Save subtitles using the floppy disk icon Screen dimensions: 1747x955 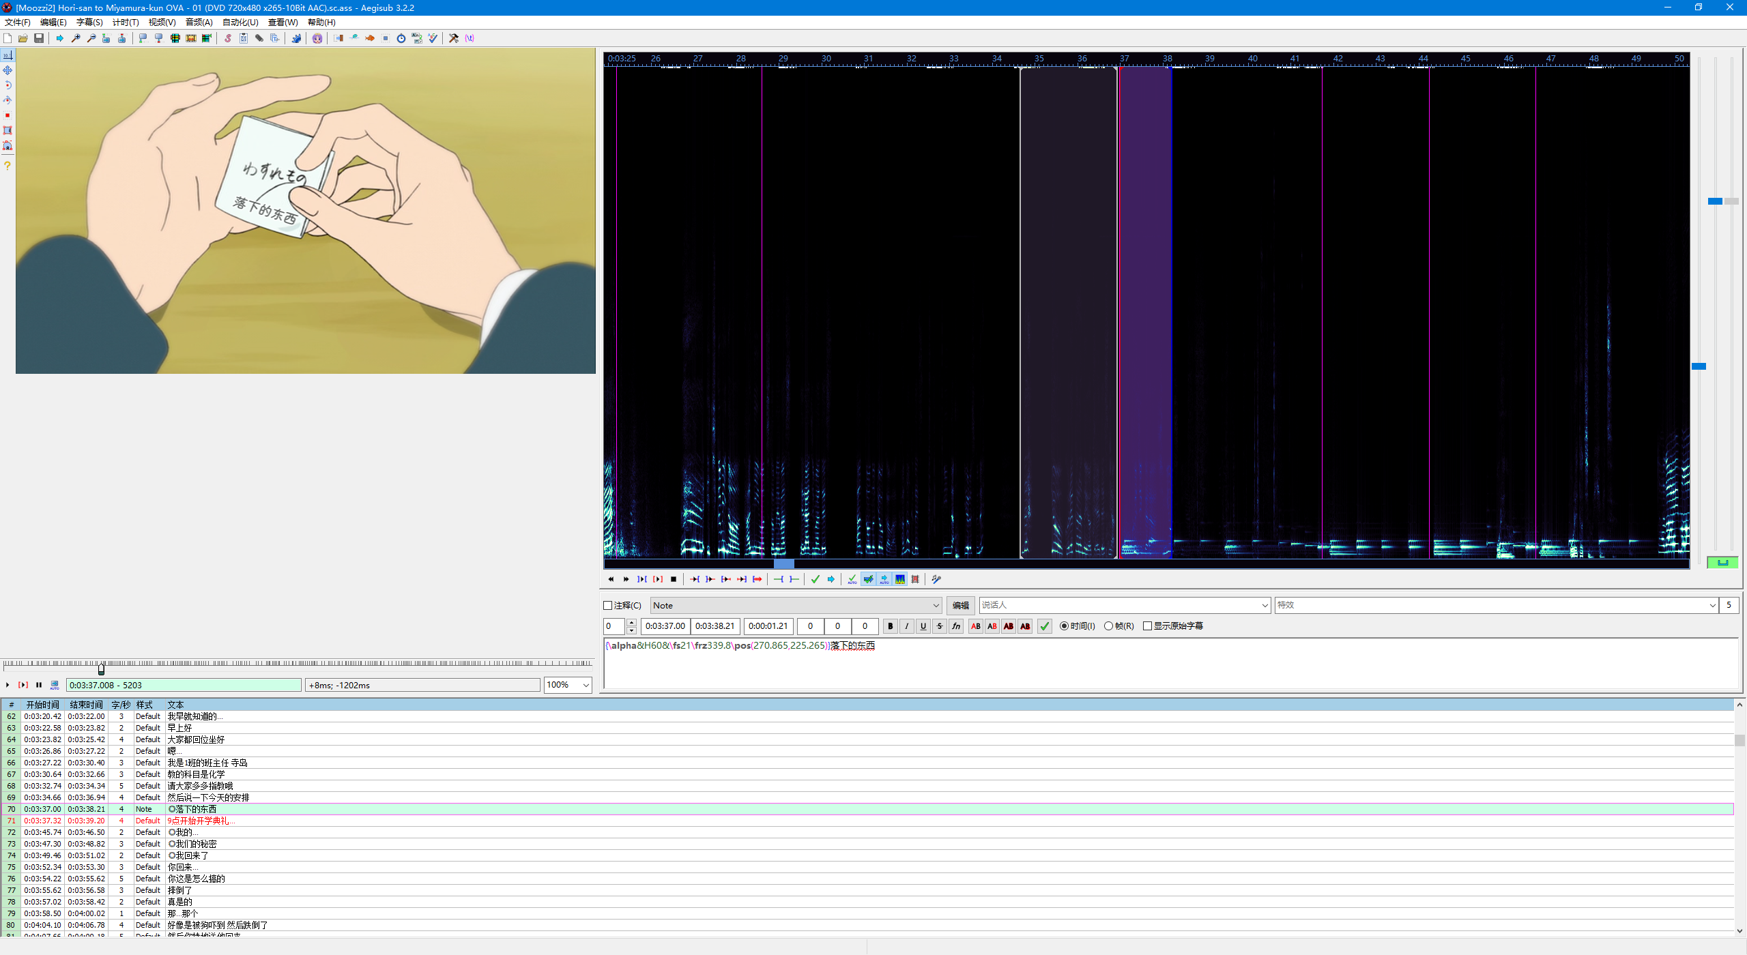pos(39,38)
